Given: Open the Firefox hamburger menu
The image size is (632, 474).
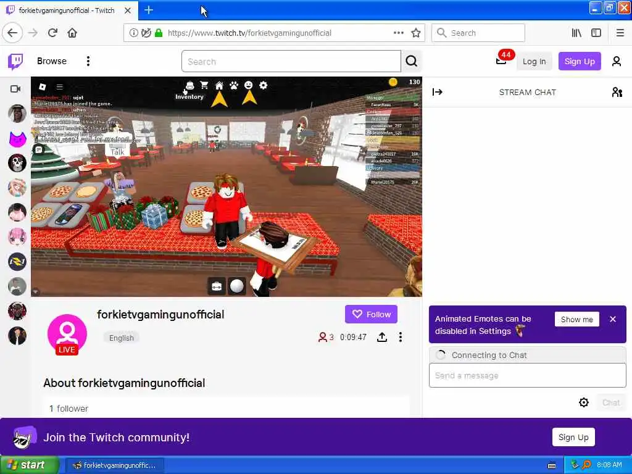Looking at the screenshot, I should click(x=620, y=33).
